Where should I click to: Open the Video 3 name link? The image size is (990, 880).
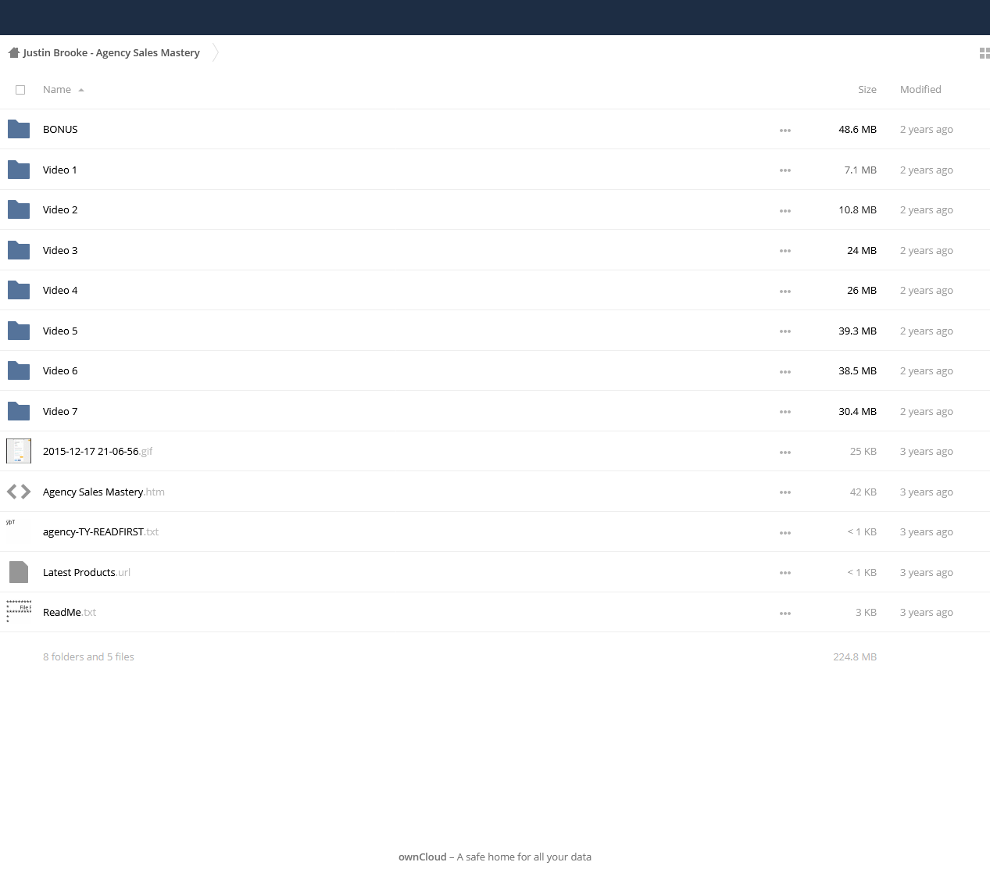pyautogui.click(x=60, y=250)
